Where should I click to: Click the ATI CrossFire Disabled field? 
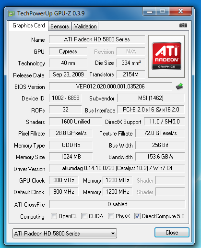point(118,204)
